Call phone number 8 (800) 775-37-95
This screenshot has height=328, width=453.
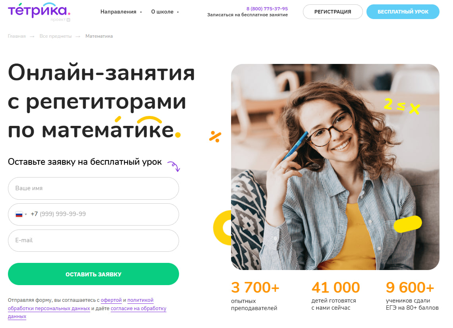point(267,9)
